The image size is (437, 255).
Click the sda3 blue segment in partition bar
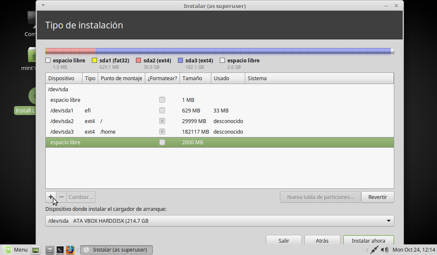coord(241,51)
